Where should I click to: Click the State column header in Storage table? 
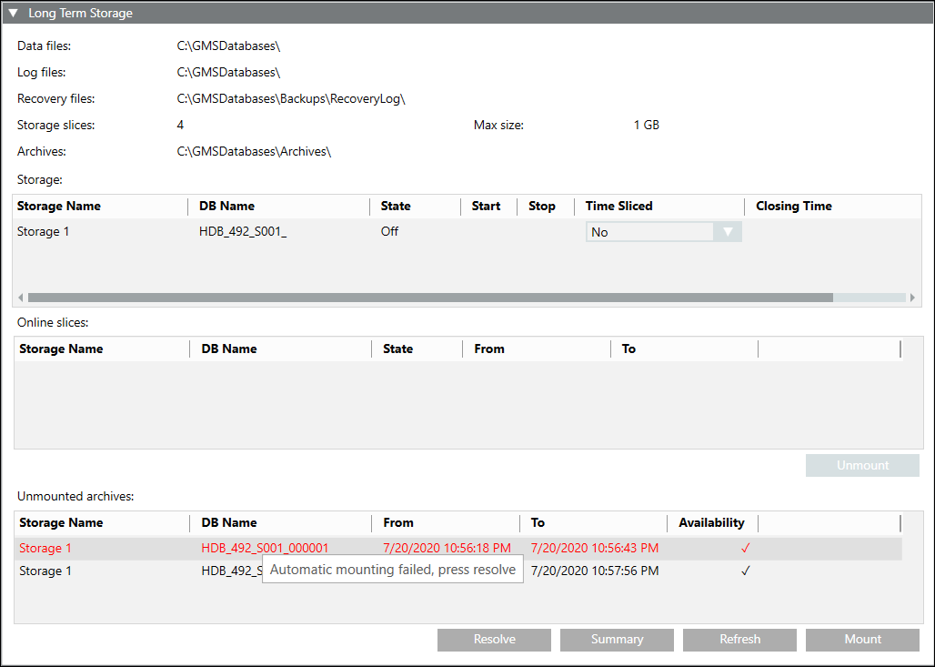coord(396,207)
